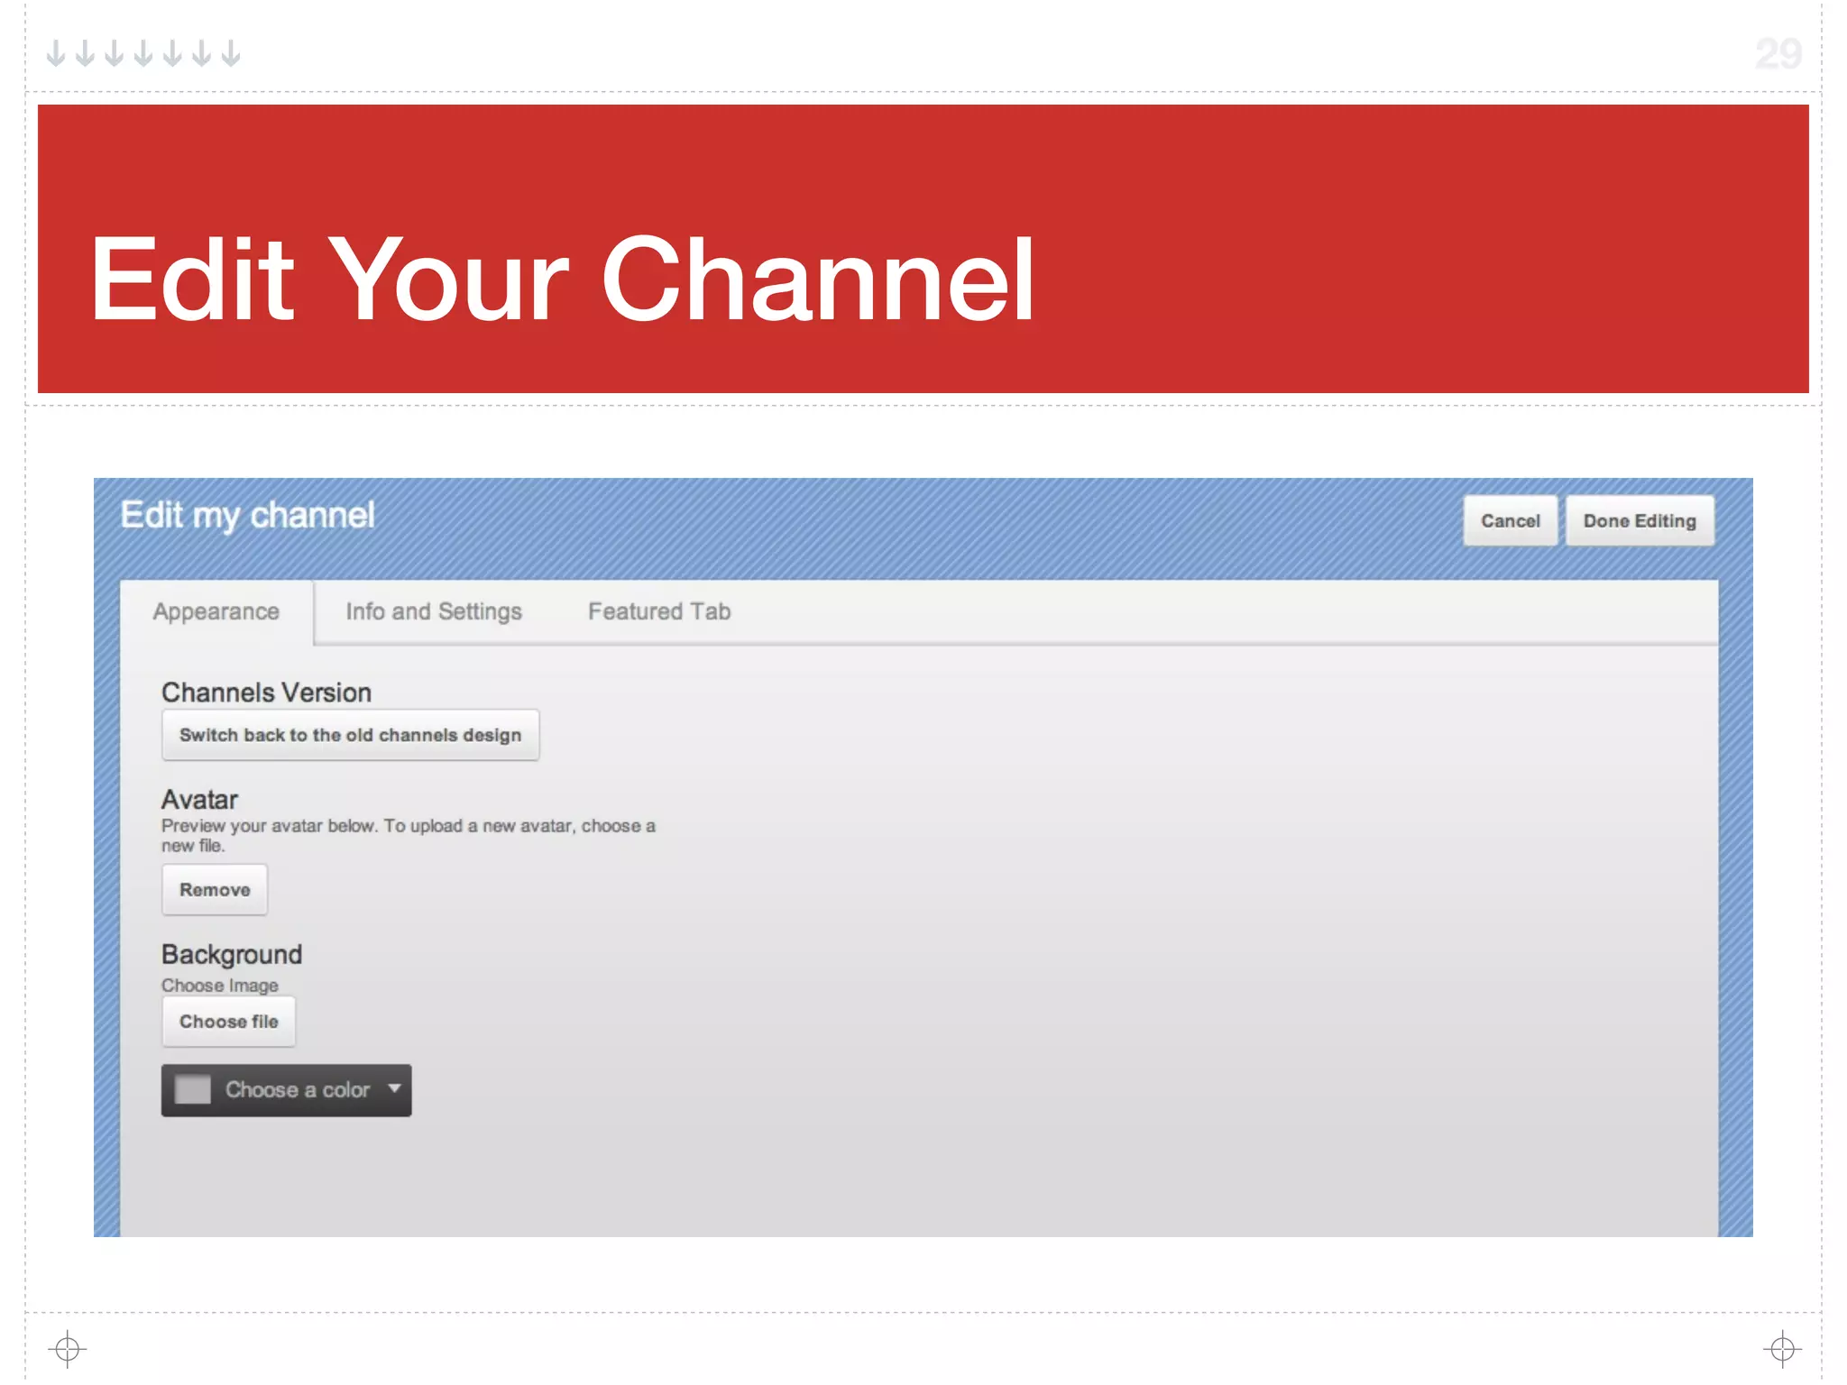Open the Info and Settings tab
1847x1385 pixels.
click(434, 611)
